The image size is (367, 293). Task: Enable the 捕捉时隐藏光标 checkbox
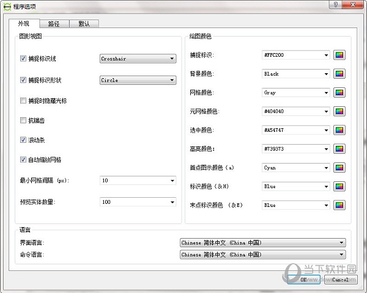(x=23, y=101)
